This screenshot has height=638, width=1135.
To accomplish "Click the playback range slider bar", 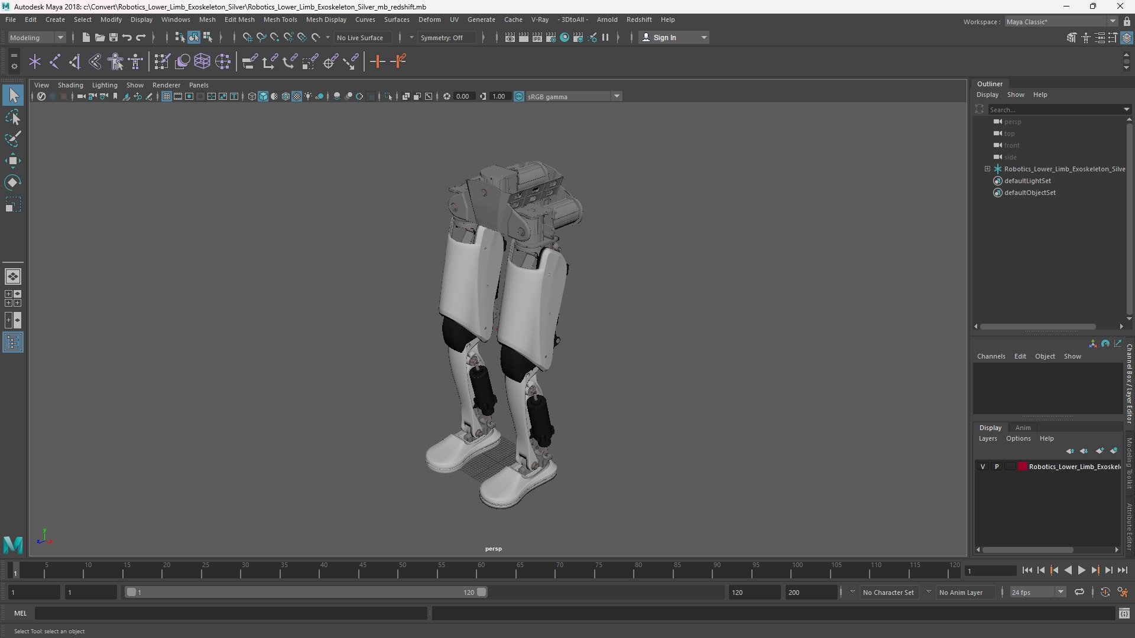I will pos(306,592).
